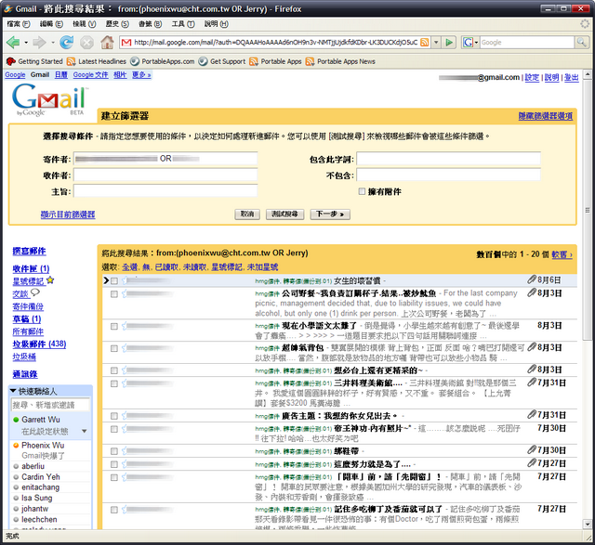Click the 下一步 » button

click(330, 214)
